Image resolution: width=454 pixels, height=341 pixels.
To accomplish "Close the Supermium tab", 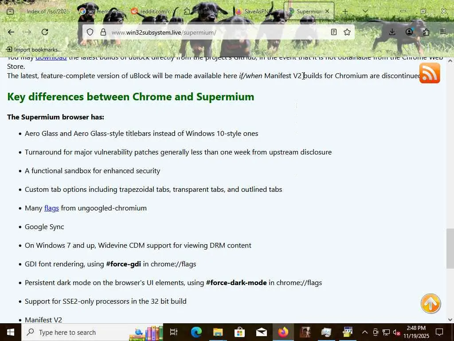I will [x=327, y=11].
